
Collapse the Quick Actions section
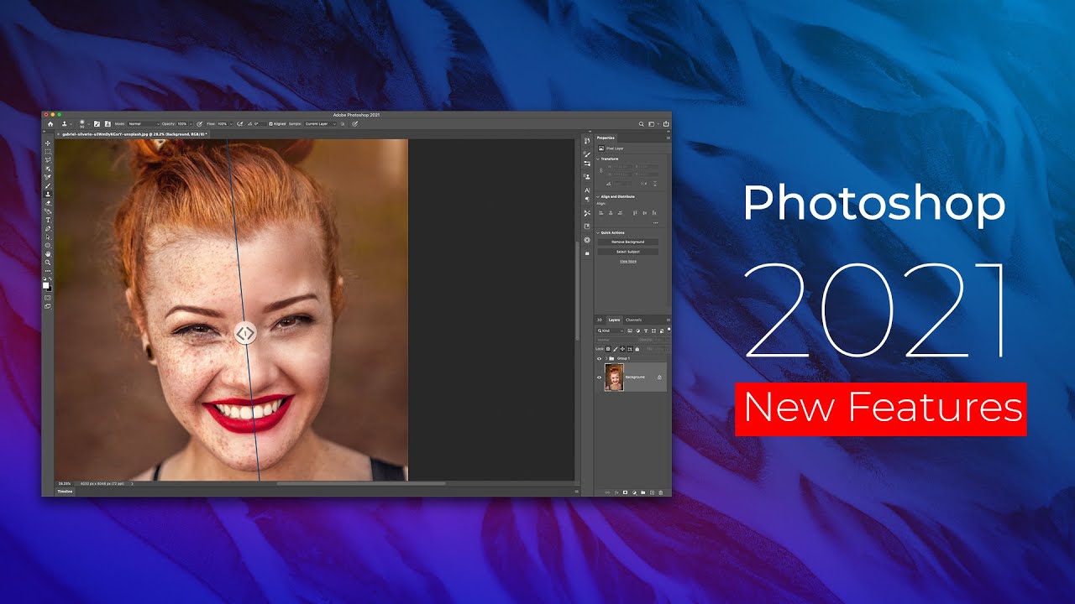(x=598, y=233)
